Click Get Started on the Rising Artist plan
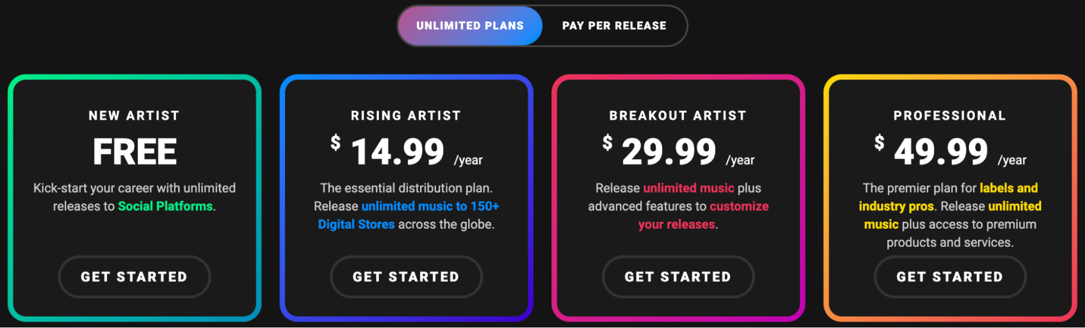 coord(406,276)
